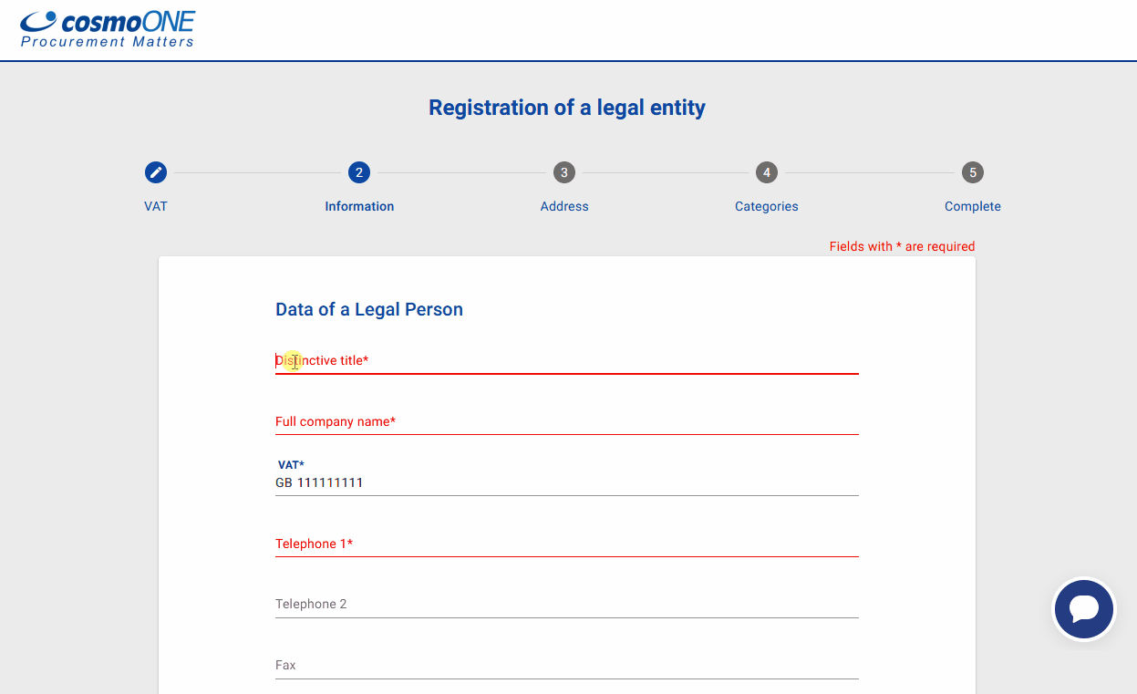The width and height of the screenshot is (1137, 694).
Task: Select step 4 circle icon
Action: pos(767,172)
